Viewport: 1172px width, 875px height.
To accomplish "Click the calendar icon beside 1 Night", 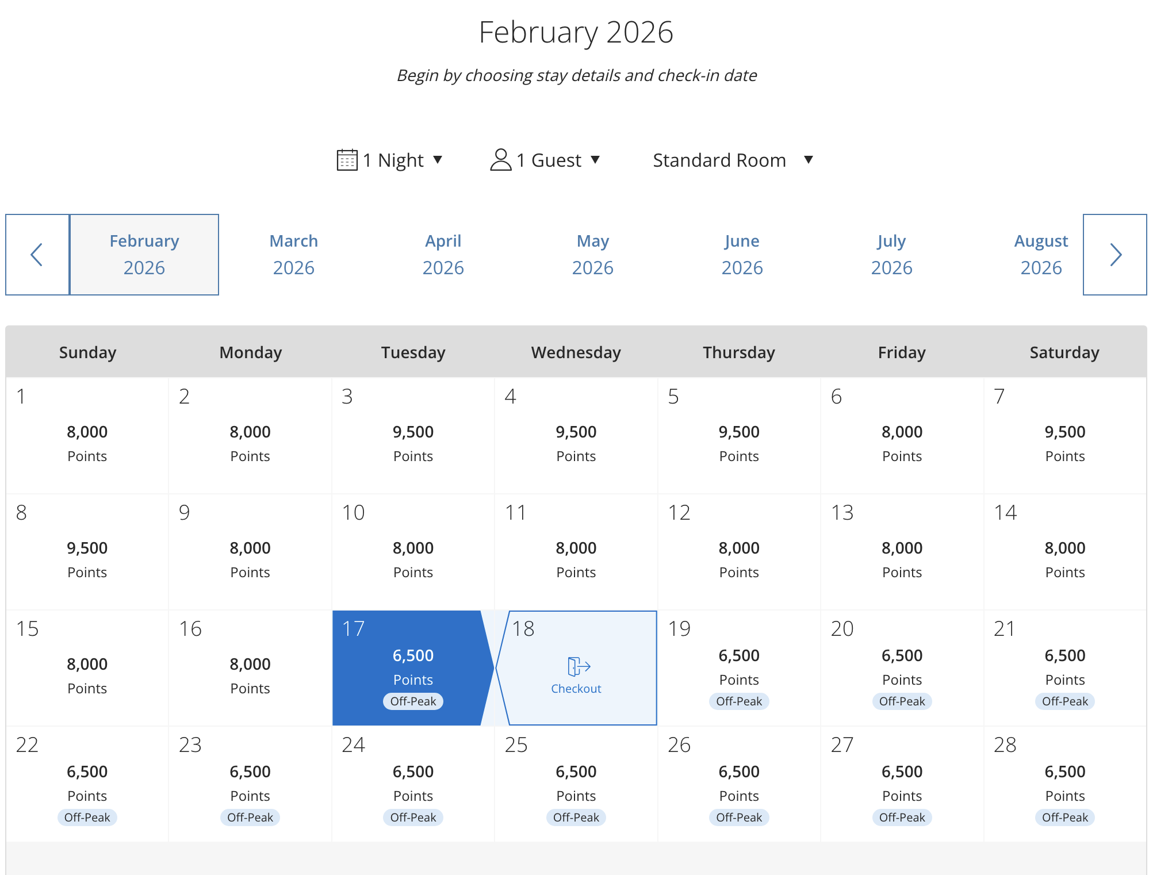I will point(347,160).
